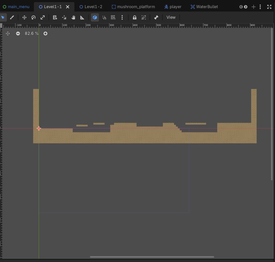Add a new scene with the plus icon

coord(253,7)
